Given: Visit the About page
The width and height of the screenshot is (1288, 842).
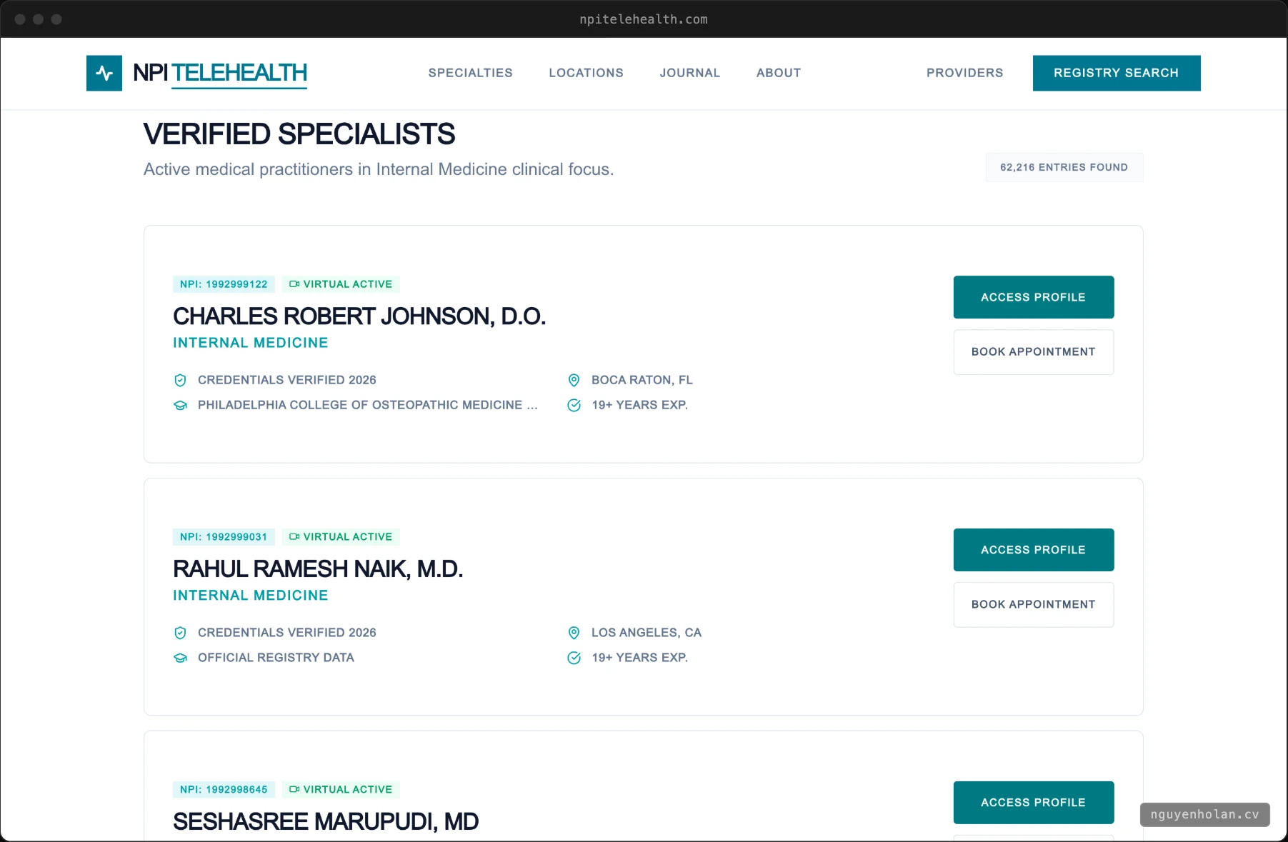Looking at the screenshot, I should tap(779, 73).
